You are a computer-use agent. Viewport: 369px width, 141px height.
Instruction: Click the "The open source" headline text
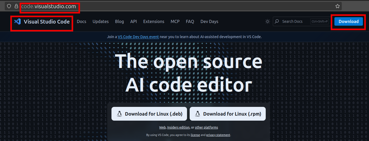[x=189, y=61]
